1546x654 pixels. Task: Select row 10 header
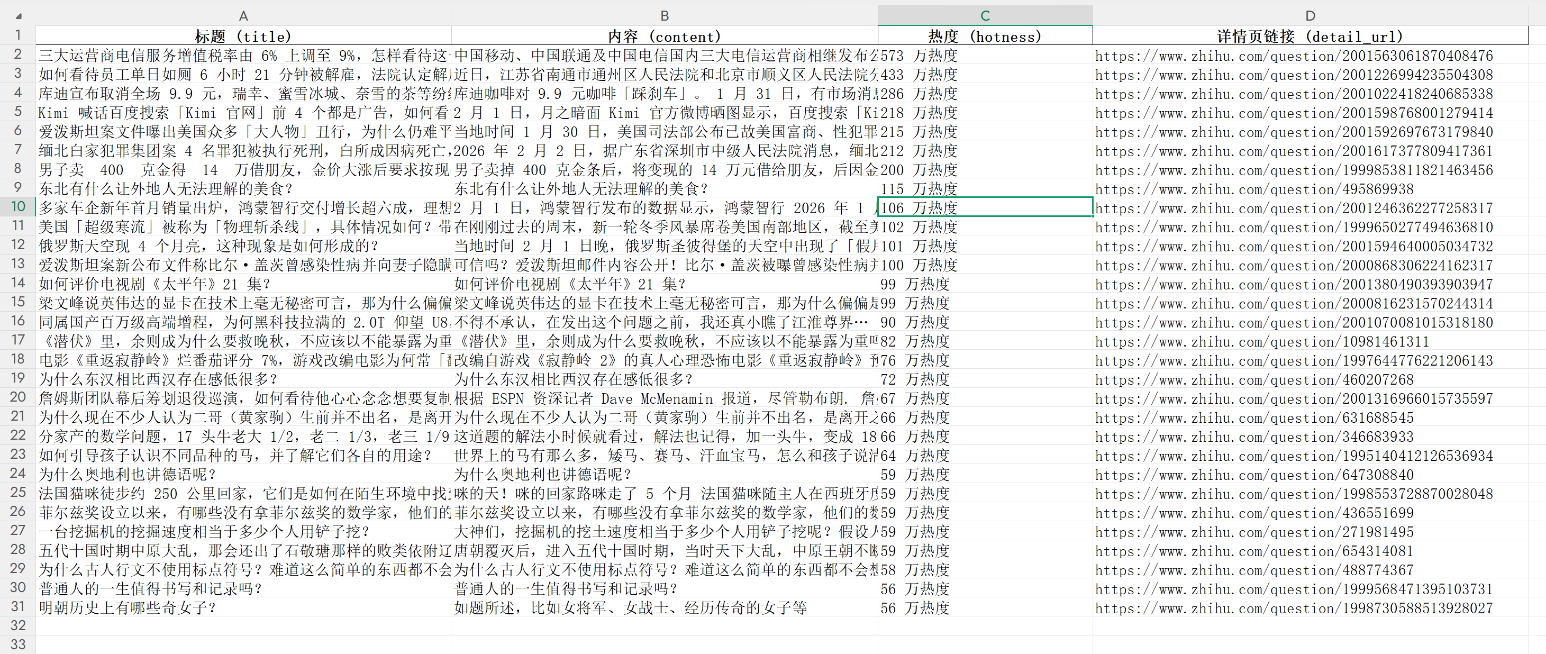(18, 207)
